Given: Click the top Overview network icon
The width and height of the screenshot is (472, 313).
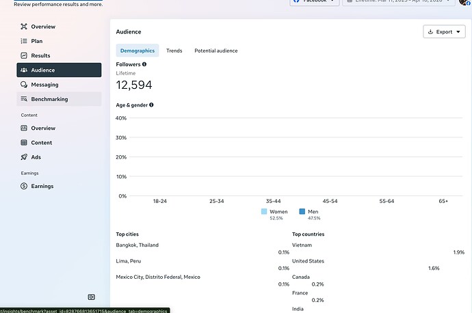Looking at the screenshot, I should pos(24,27).
